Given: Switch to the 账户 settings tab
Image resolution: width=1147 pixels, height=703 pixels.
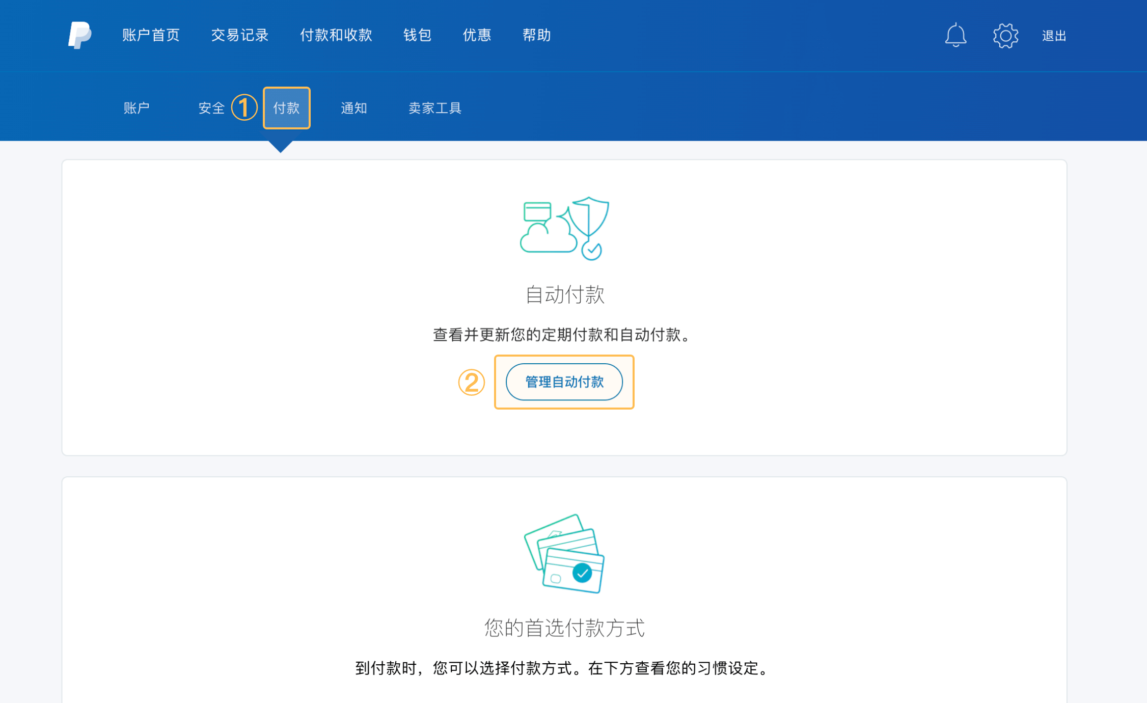Looking at the screenshot, I should tap(137, 108).
